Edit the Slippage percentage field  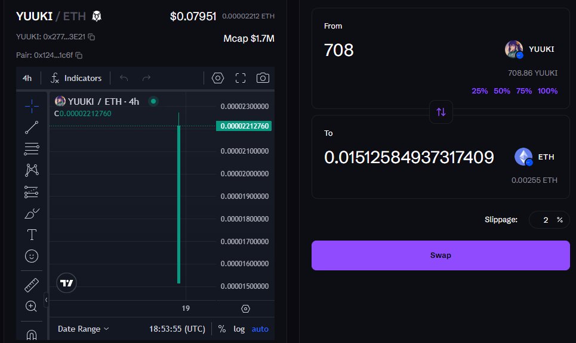pos(546,220)
